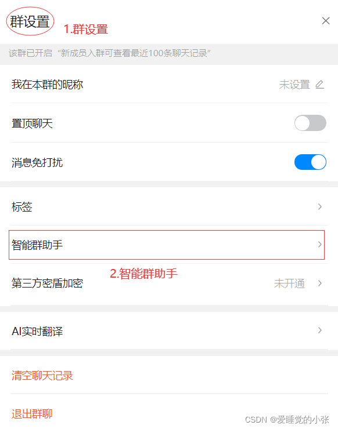Screen dimensions: 338x429
Task: Click the AI实时翻译 row chevron
Action: pyautogui.click(x=319, y=330)
